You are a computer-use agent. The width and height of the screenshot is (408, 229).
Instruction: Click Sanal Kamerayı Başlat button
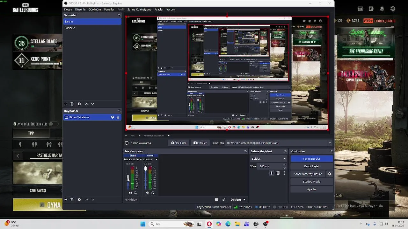[308, 174]
